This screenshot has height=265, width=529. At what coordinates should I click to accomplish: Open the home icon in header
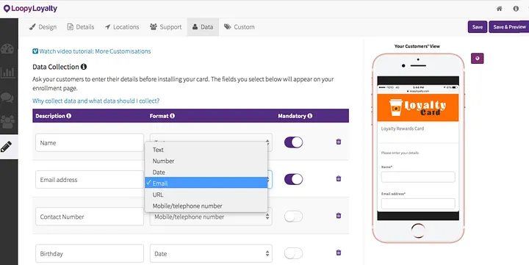pos(500,9)
